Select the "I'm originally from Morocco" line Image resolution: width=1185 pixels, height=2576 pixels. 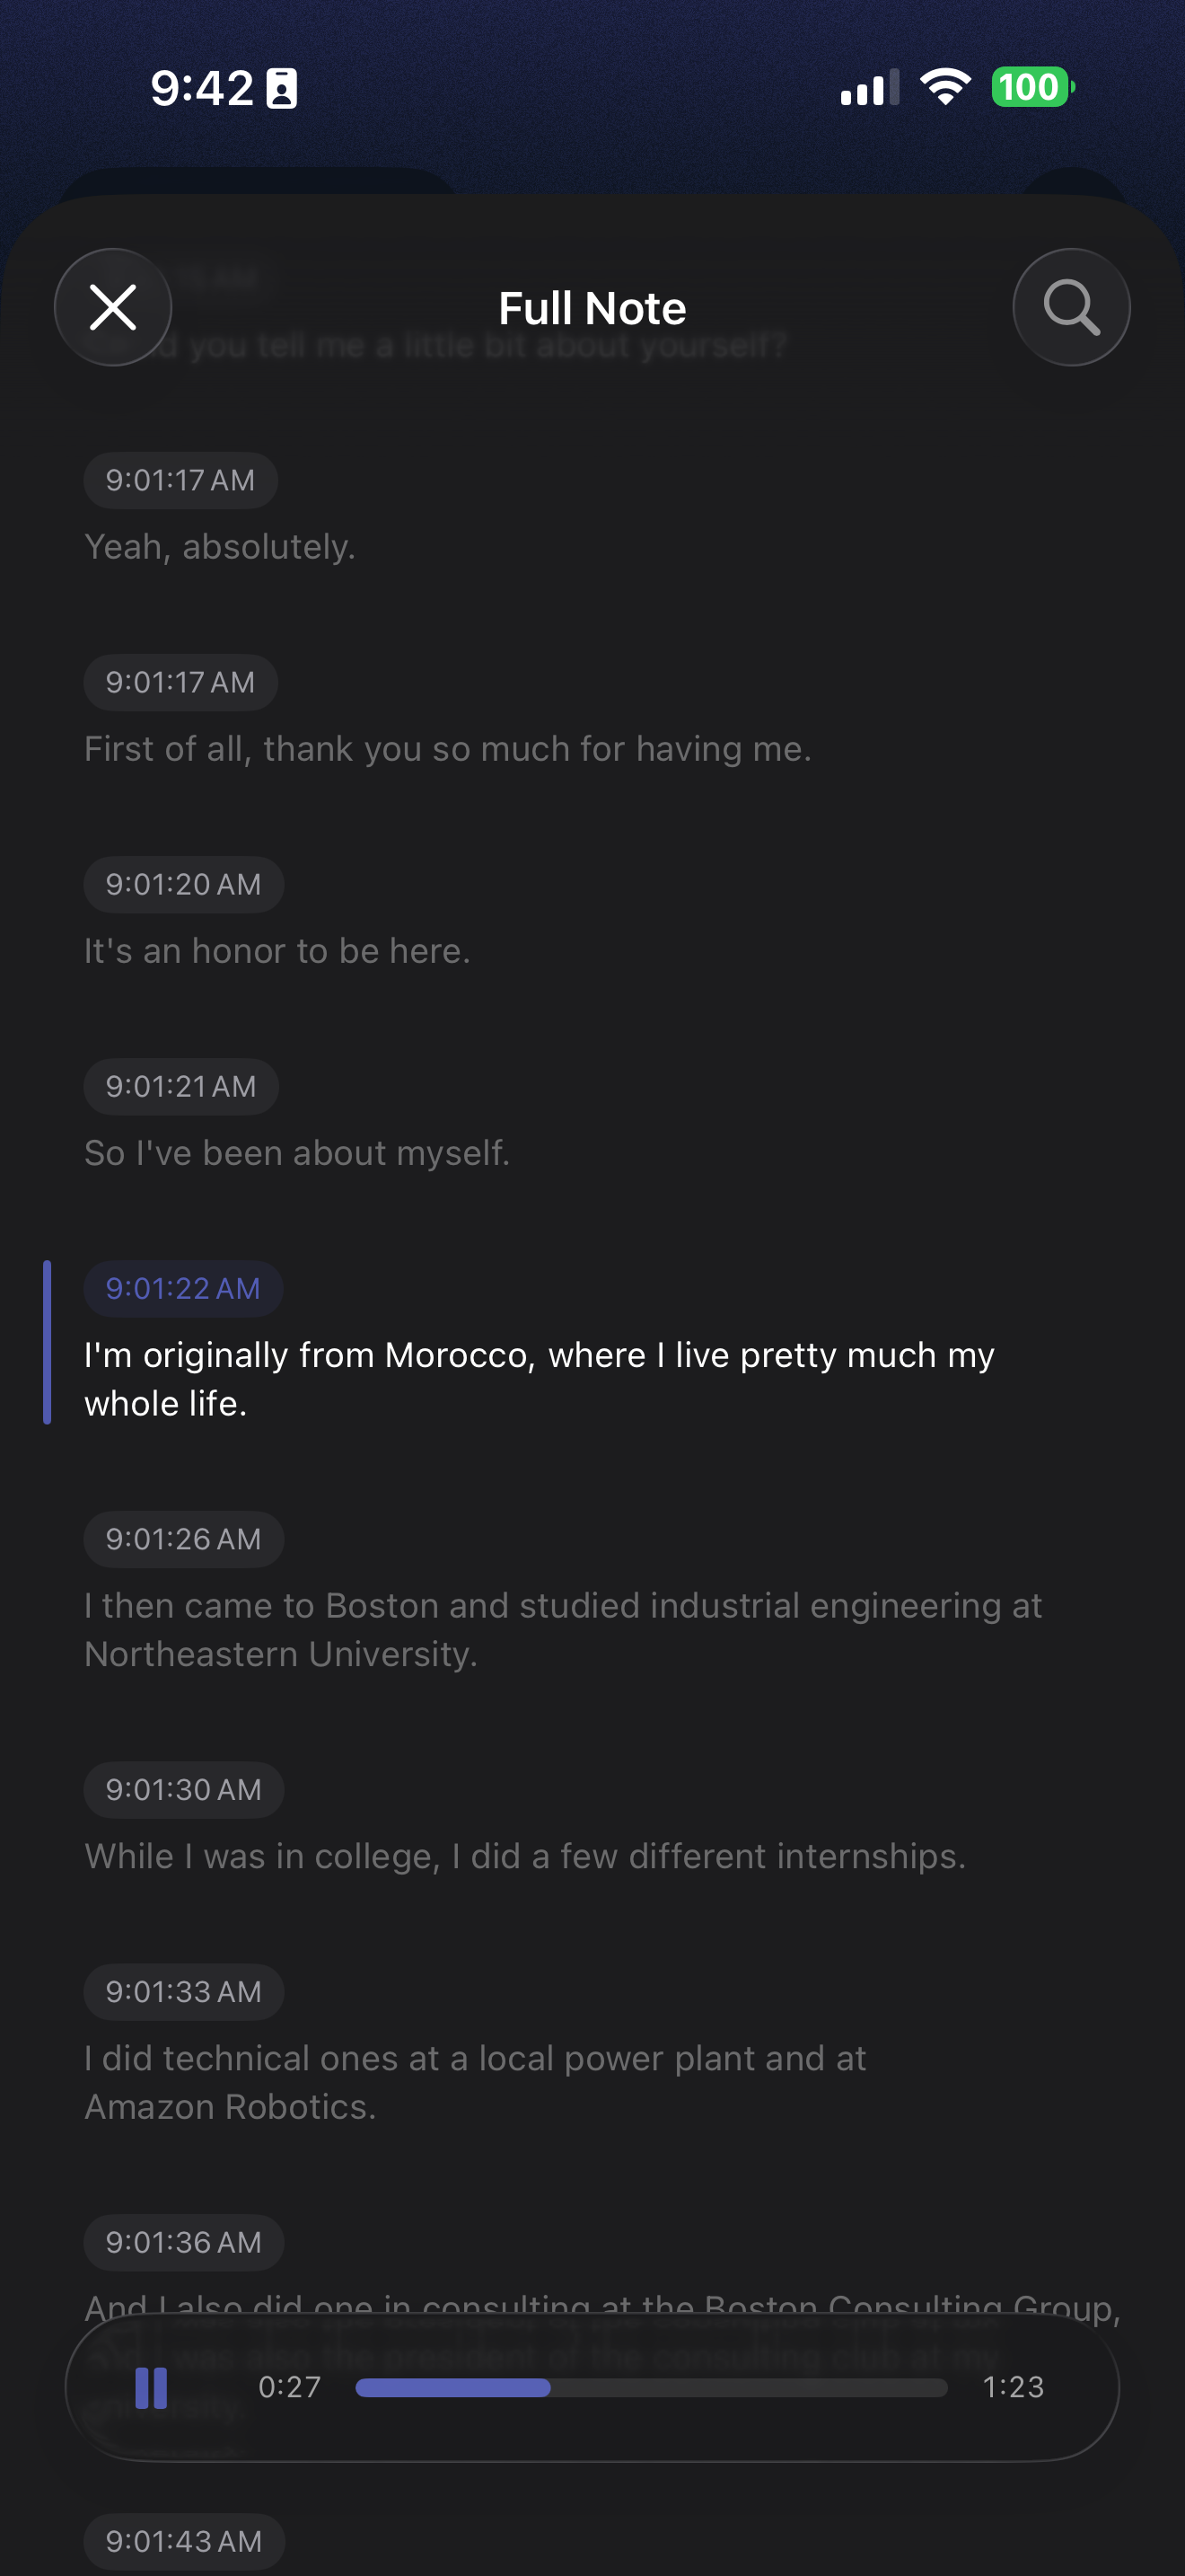pos(540,1379)
